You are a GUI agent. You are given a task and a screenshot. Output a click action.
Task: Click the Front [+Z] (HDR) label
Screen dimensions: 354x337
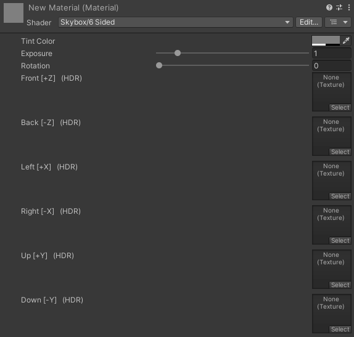coord(51,78)
